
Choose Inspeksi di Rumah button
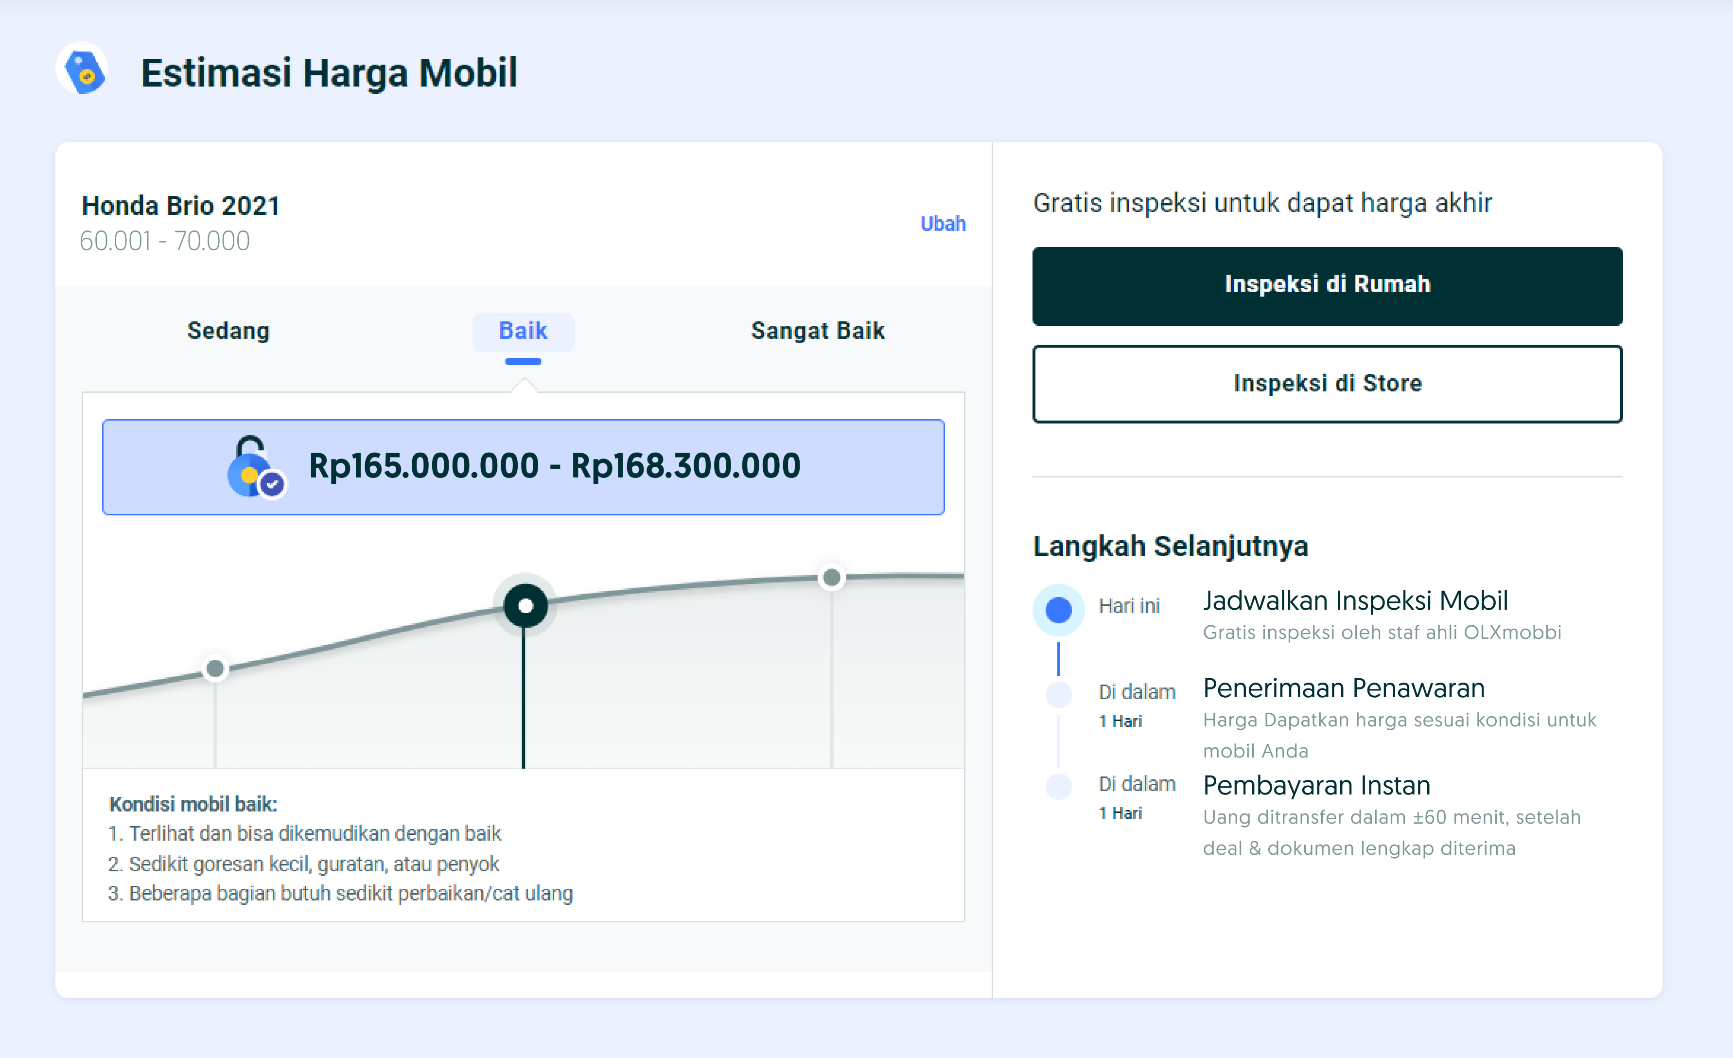click(1327, 285)
